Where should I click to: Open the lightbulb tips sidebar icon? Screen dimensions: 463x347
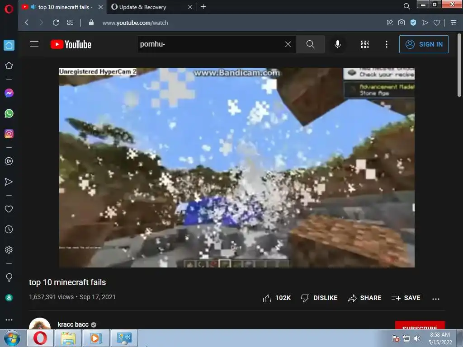click(9, 277)
